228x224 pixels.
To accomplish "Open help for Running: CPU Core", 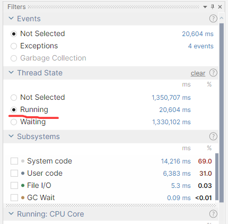I will [x=213, y=214].
